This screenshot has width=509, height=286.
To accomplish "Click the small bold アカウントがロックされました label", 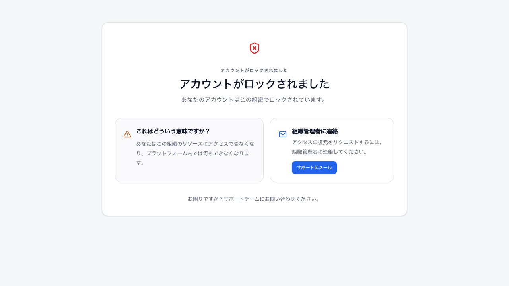I will pos(254,70).
